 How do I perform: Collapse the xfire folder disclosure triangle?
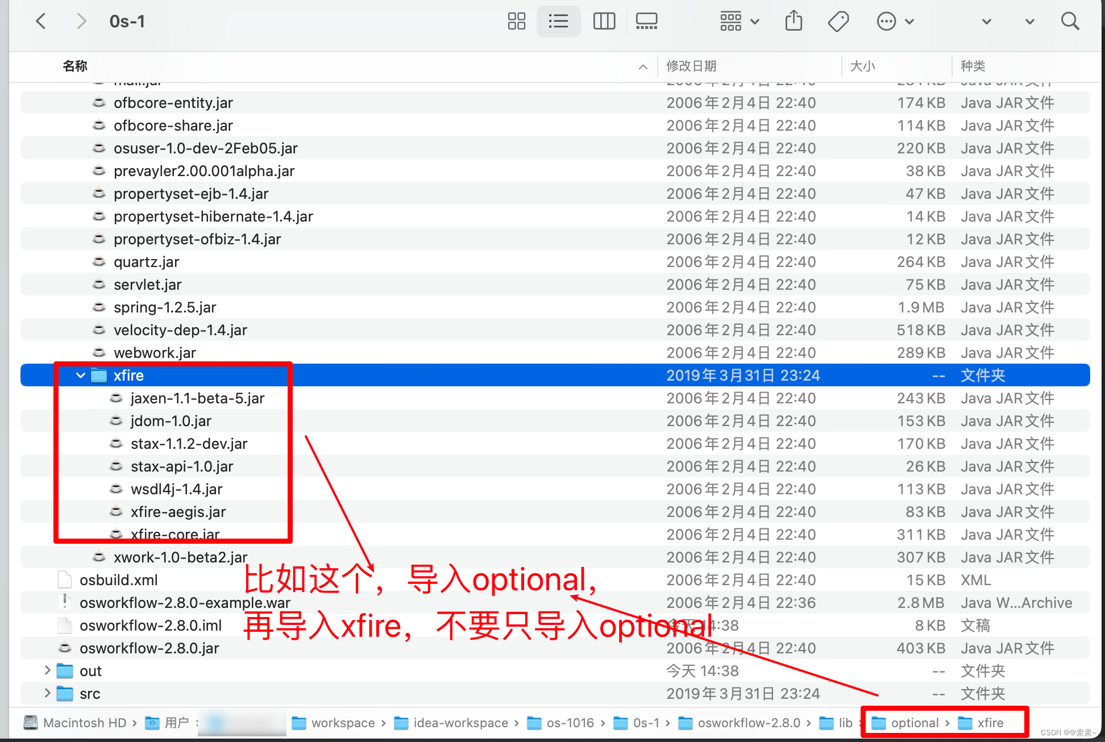click(80, 375)
